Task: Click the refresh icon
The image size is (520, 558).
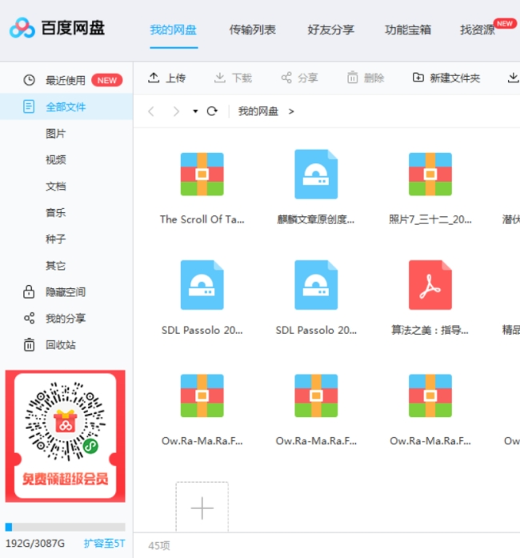Action: coord(212,111)
